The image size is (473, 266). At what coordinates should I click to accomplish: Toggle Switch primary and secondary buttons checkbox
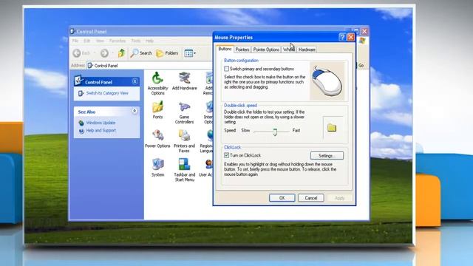227,69
